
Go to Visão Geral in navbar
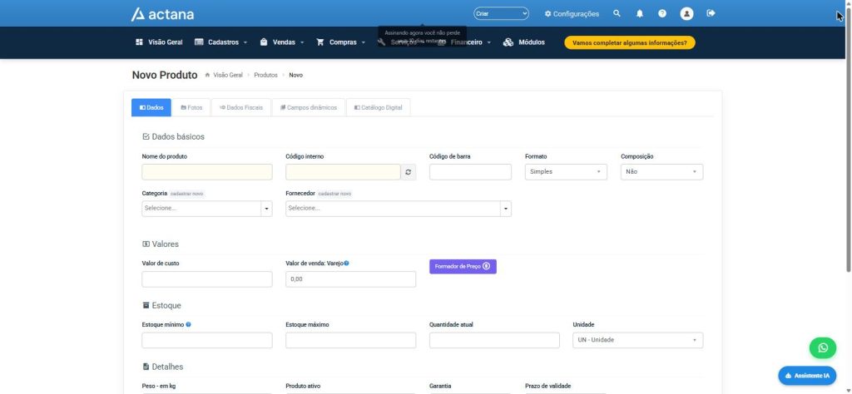click(159, 42)
